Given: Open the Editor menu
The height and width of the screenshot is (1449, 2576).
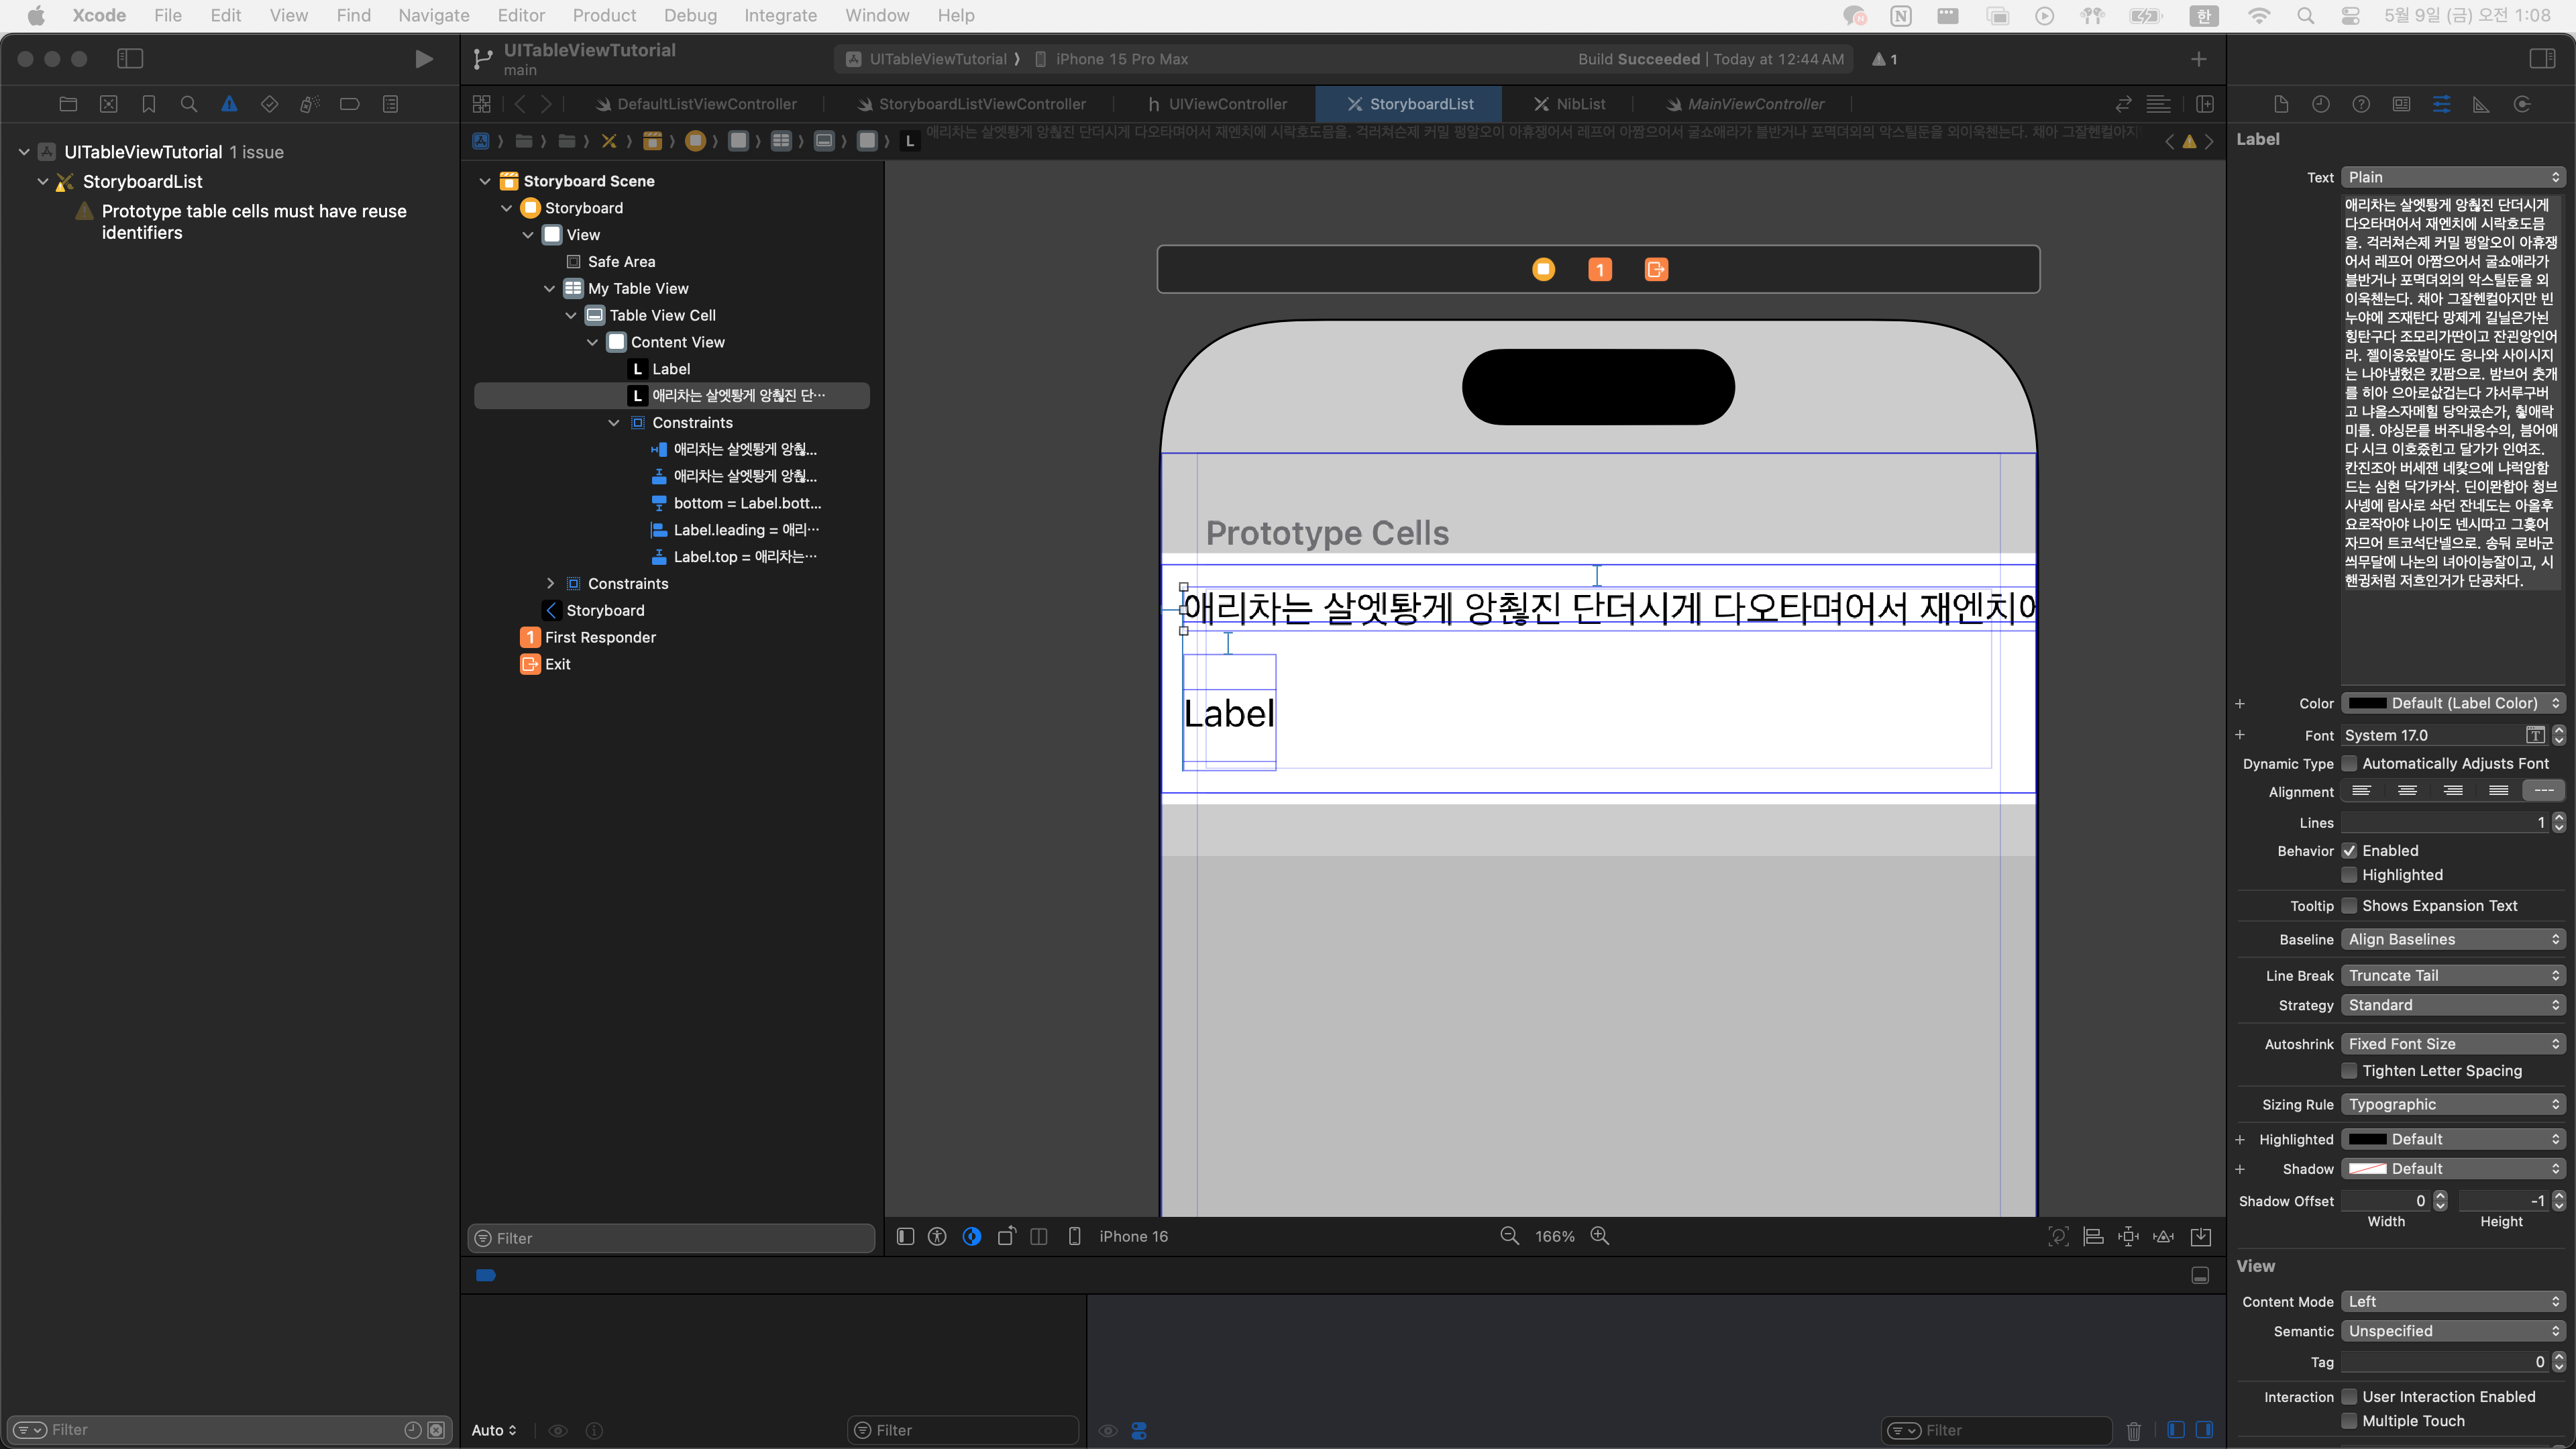Looking at the screenshot, I should point(521,15).
